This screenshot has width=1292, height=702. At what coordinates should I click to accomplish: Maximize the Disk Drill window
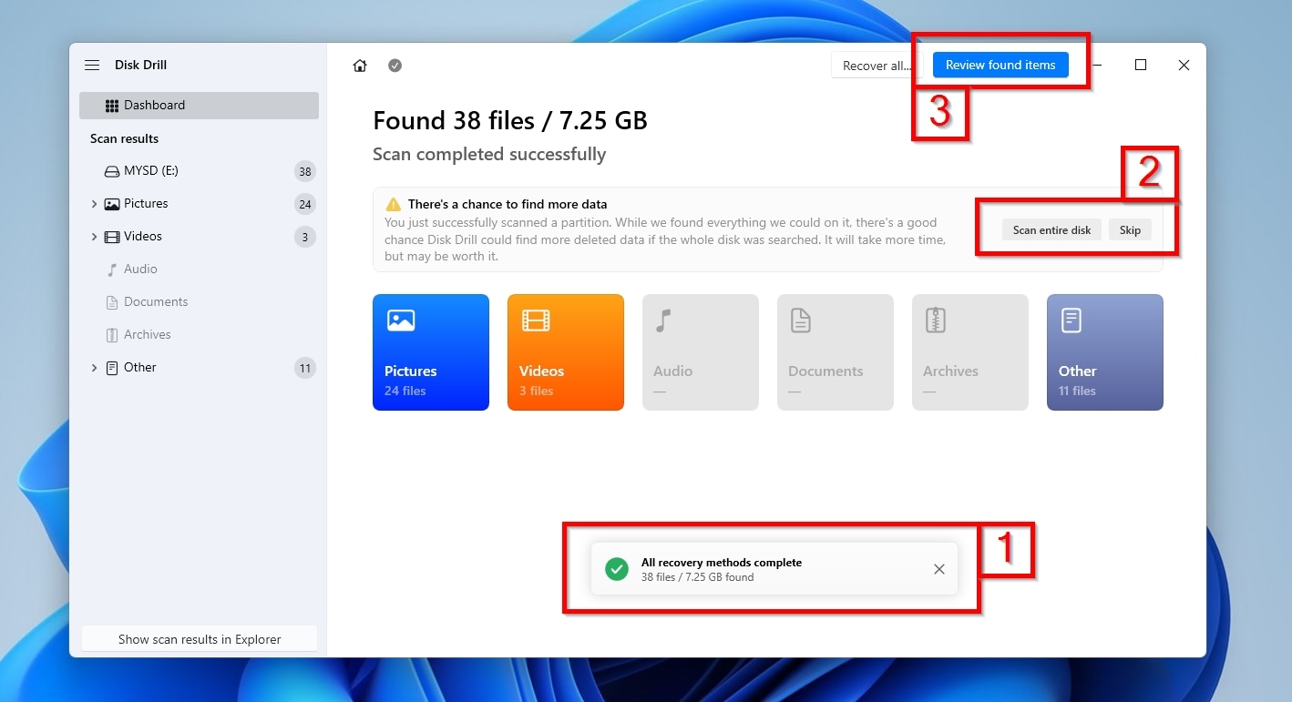click(x=1141, y=65)
